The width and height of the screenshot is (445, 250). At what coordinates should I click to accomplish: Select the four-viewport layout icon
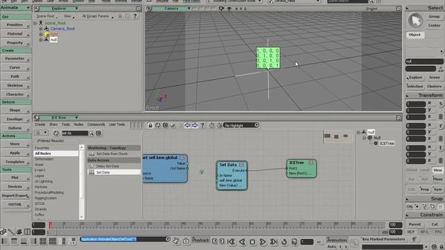[x=43, y=241]
